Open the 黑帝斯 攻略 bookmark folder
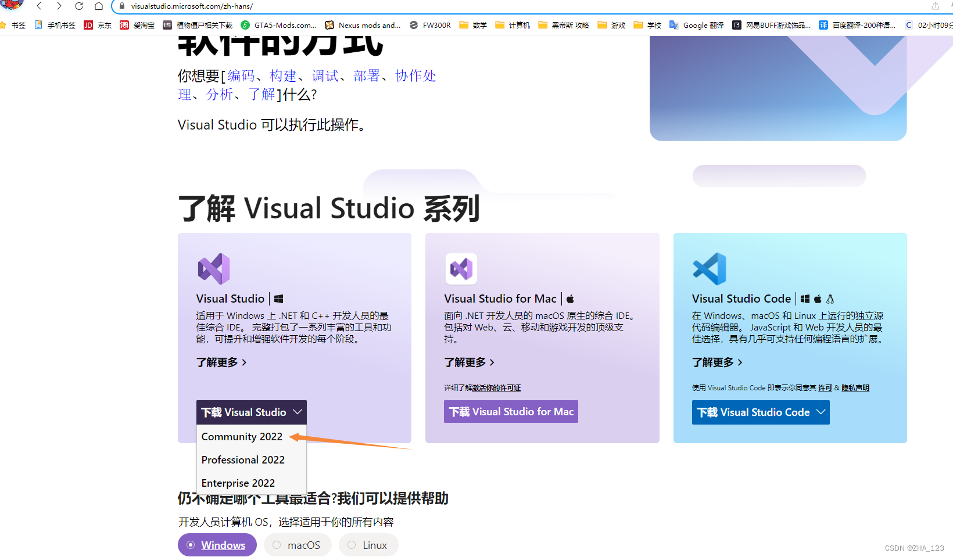953x557 pixels. 564,25
